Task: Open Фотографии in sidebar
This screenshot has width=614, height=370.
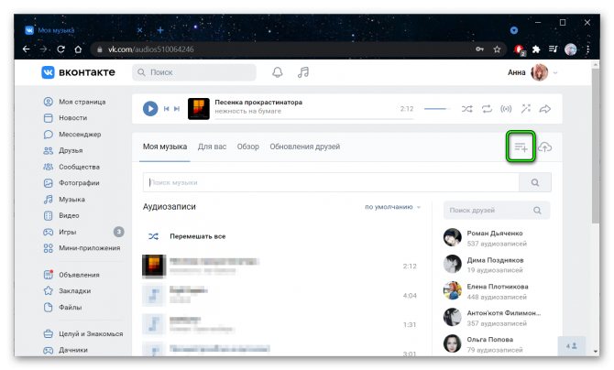Action: pos(71,183)
